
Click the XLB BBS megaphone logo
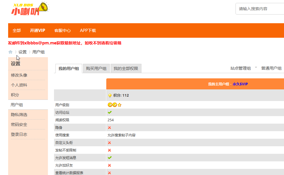(30, 9)
